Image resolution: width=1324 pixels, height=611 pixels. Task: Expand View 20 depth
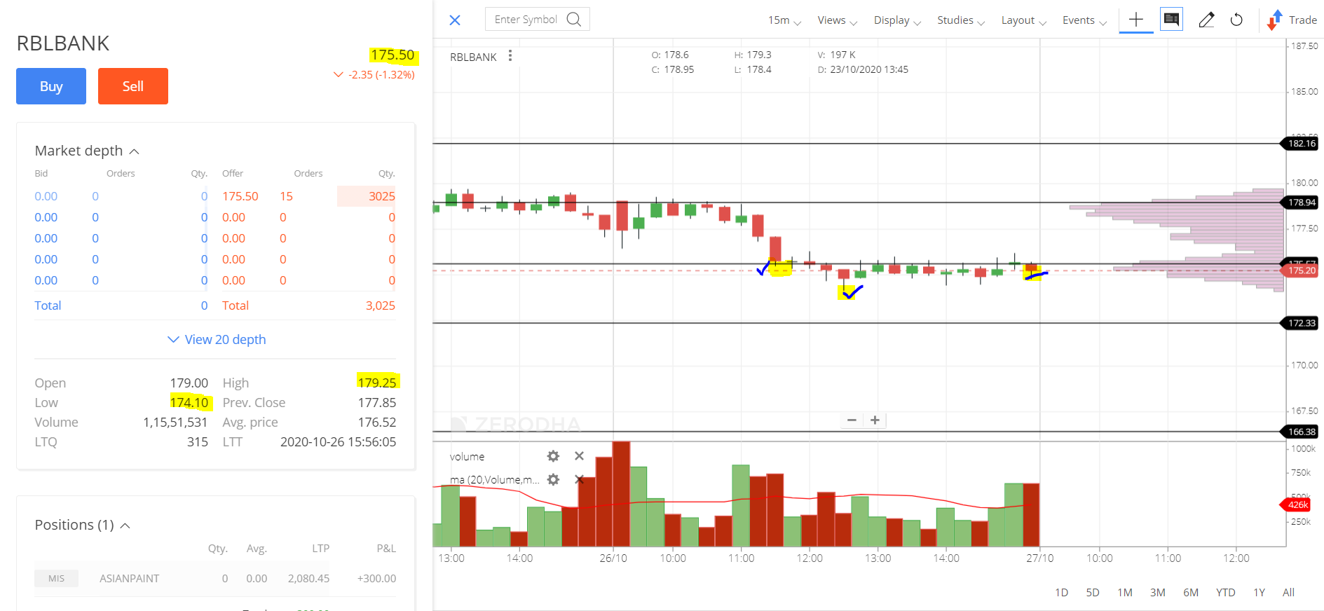(217, 339)
